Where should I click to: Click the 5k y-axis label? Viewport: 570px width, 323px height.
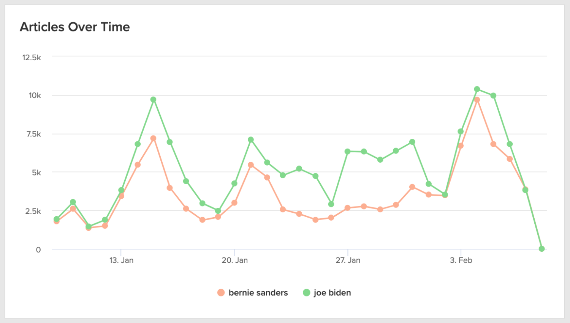tap(36, 172)
